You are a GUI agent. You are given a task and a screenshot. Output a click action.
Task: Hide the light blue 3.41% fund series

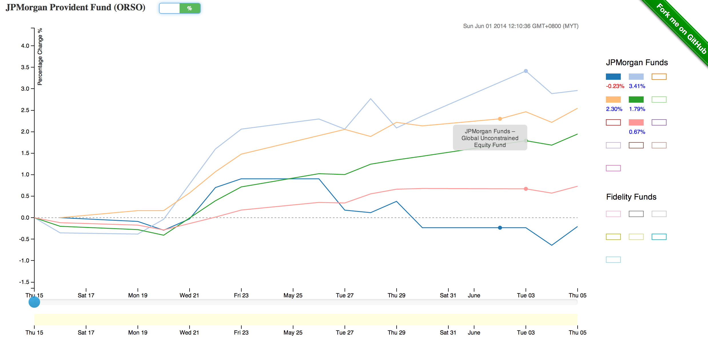[x=636, y=77]
